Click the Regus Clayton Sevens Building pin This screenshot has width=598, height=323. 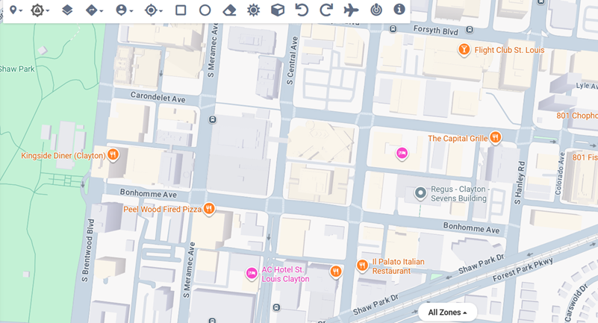[x=420, y=193]
